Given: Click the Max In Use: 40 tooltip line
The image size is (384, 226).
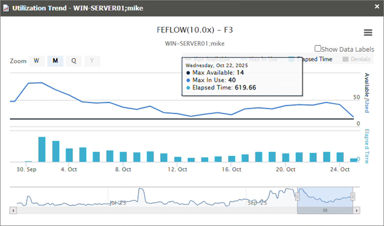Looking at the screenshot, I should tap(211, 80).
